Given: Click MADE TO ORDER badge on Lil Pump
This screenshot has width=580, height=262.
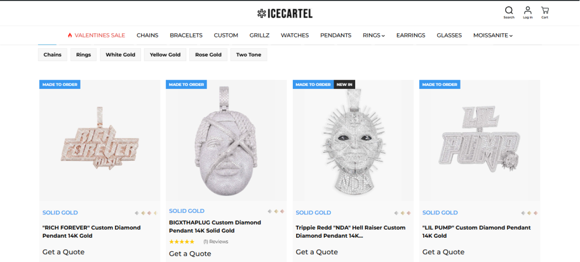Looking at the screenshot, I should click(440, 84).
